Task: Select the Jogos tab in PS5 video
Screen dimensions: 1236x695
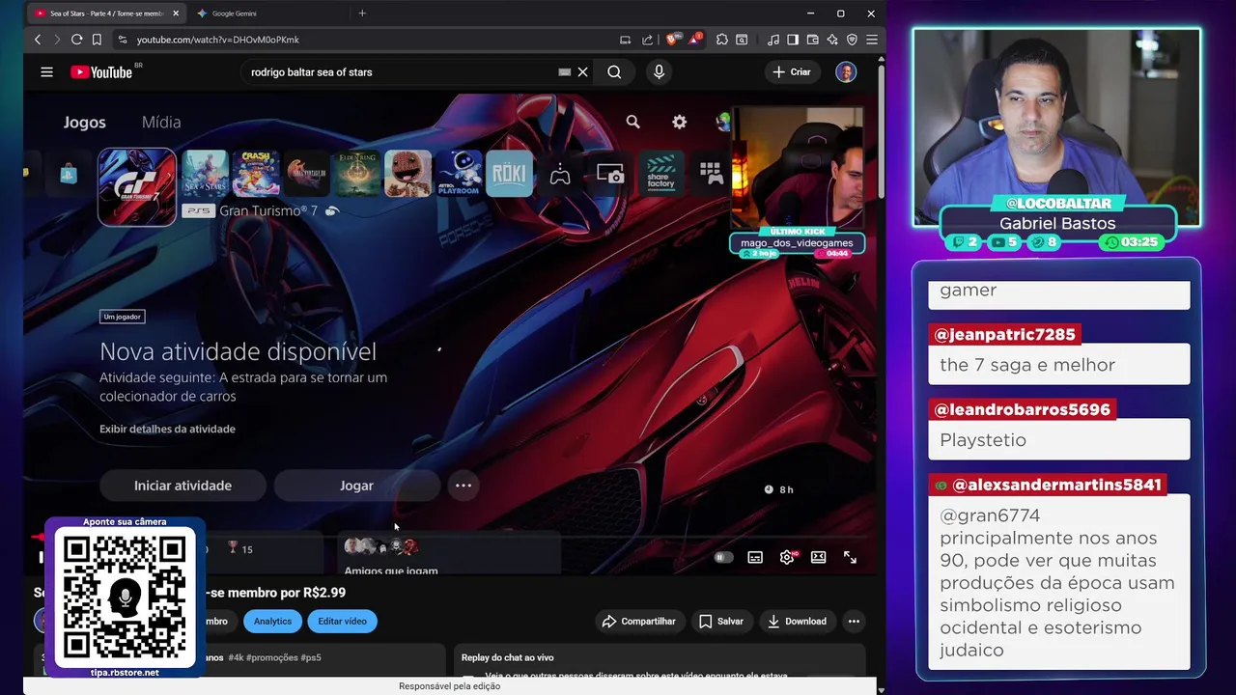Action: (x=85, y=123)
